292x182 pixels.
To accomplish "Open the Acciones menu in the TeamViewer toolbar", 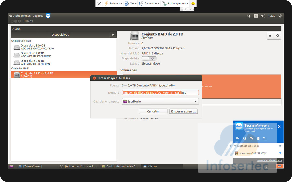I will coord(113,3).
